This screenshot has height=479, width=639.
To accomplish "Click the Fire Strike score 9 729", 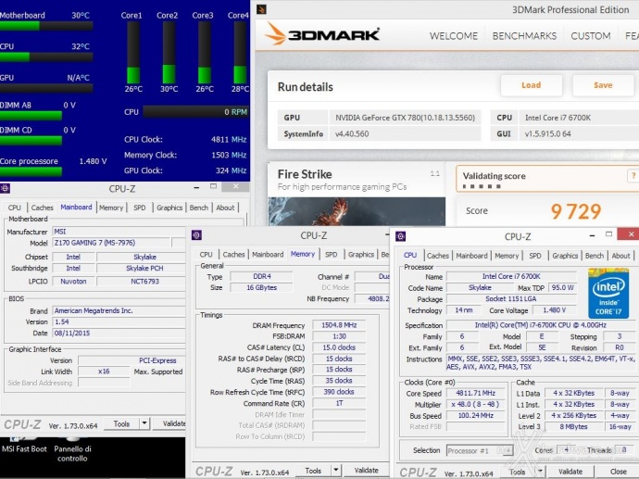I will click(x=576, y=211).
